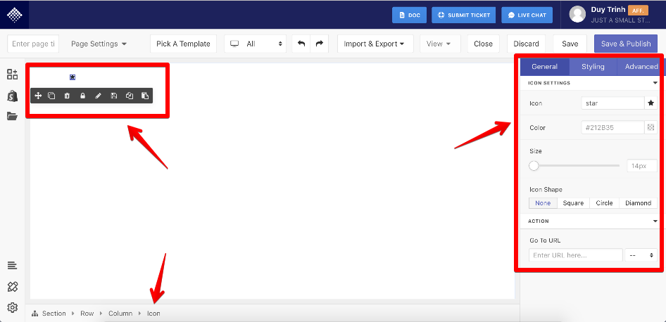Click the Duy Trinh account name
This screenshot has height=322, width=666.
coord(608,10)
